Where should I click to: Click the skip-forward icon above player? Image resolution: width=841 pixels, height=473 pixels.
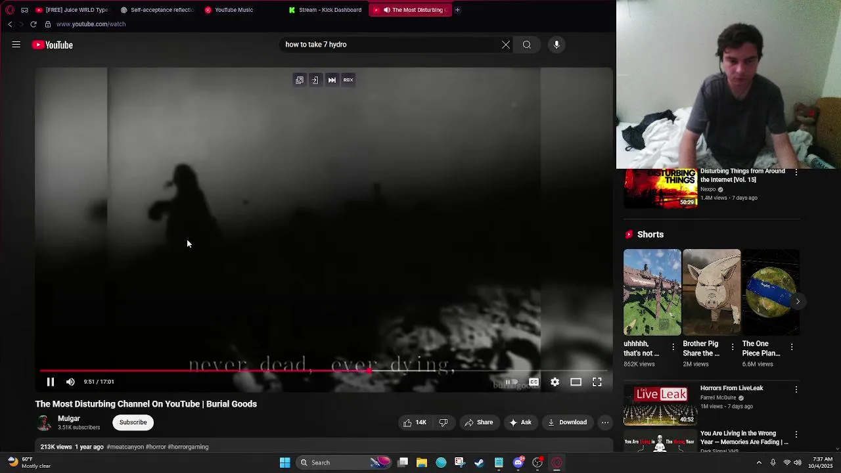coord(332,80)
